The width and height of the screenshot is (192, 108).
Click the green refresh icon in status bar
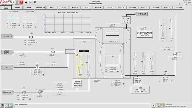tap(11, 106)
